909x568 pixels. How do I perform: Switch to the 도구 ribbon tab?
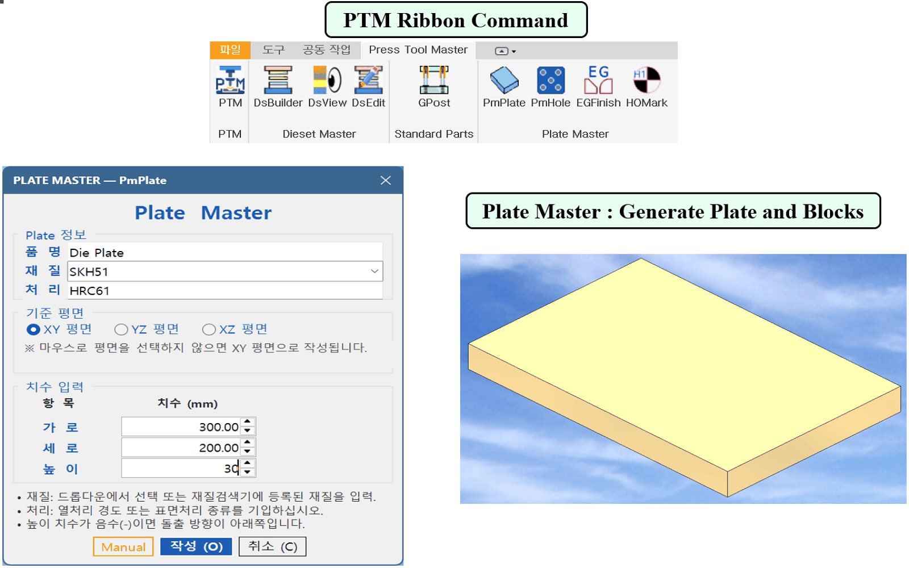point(273,50)
